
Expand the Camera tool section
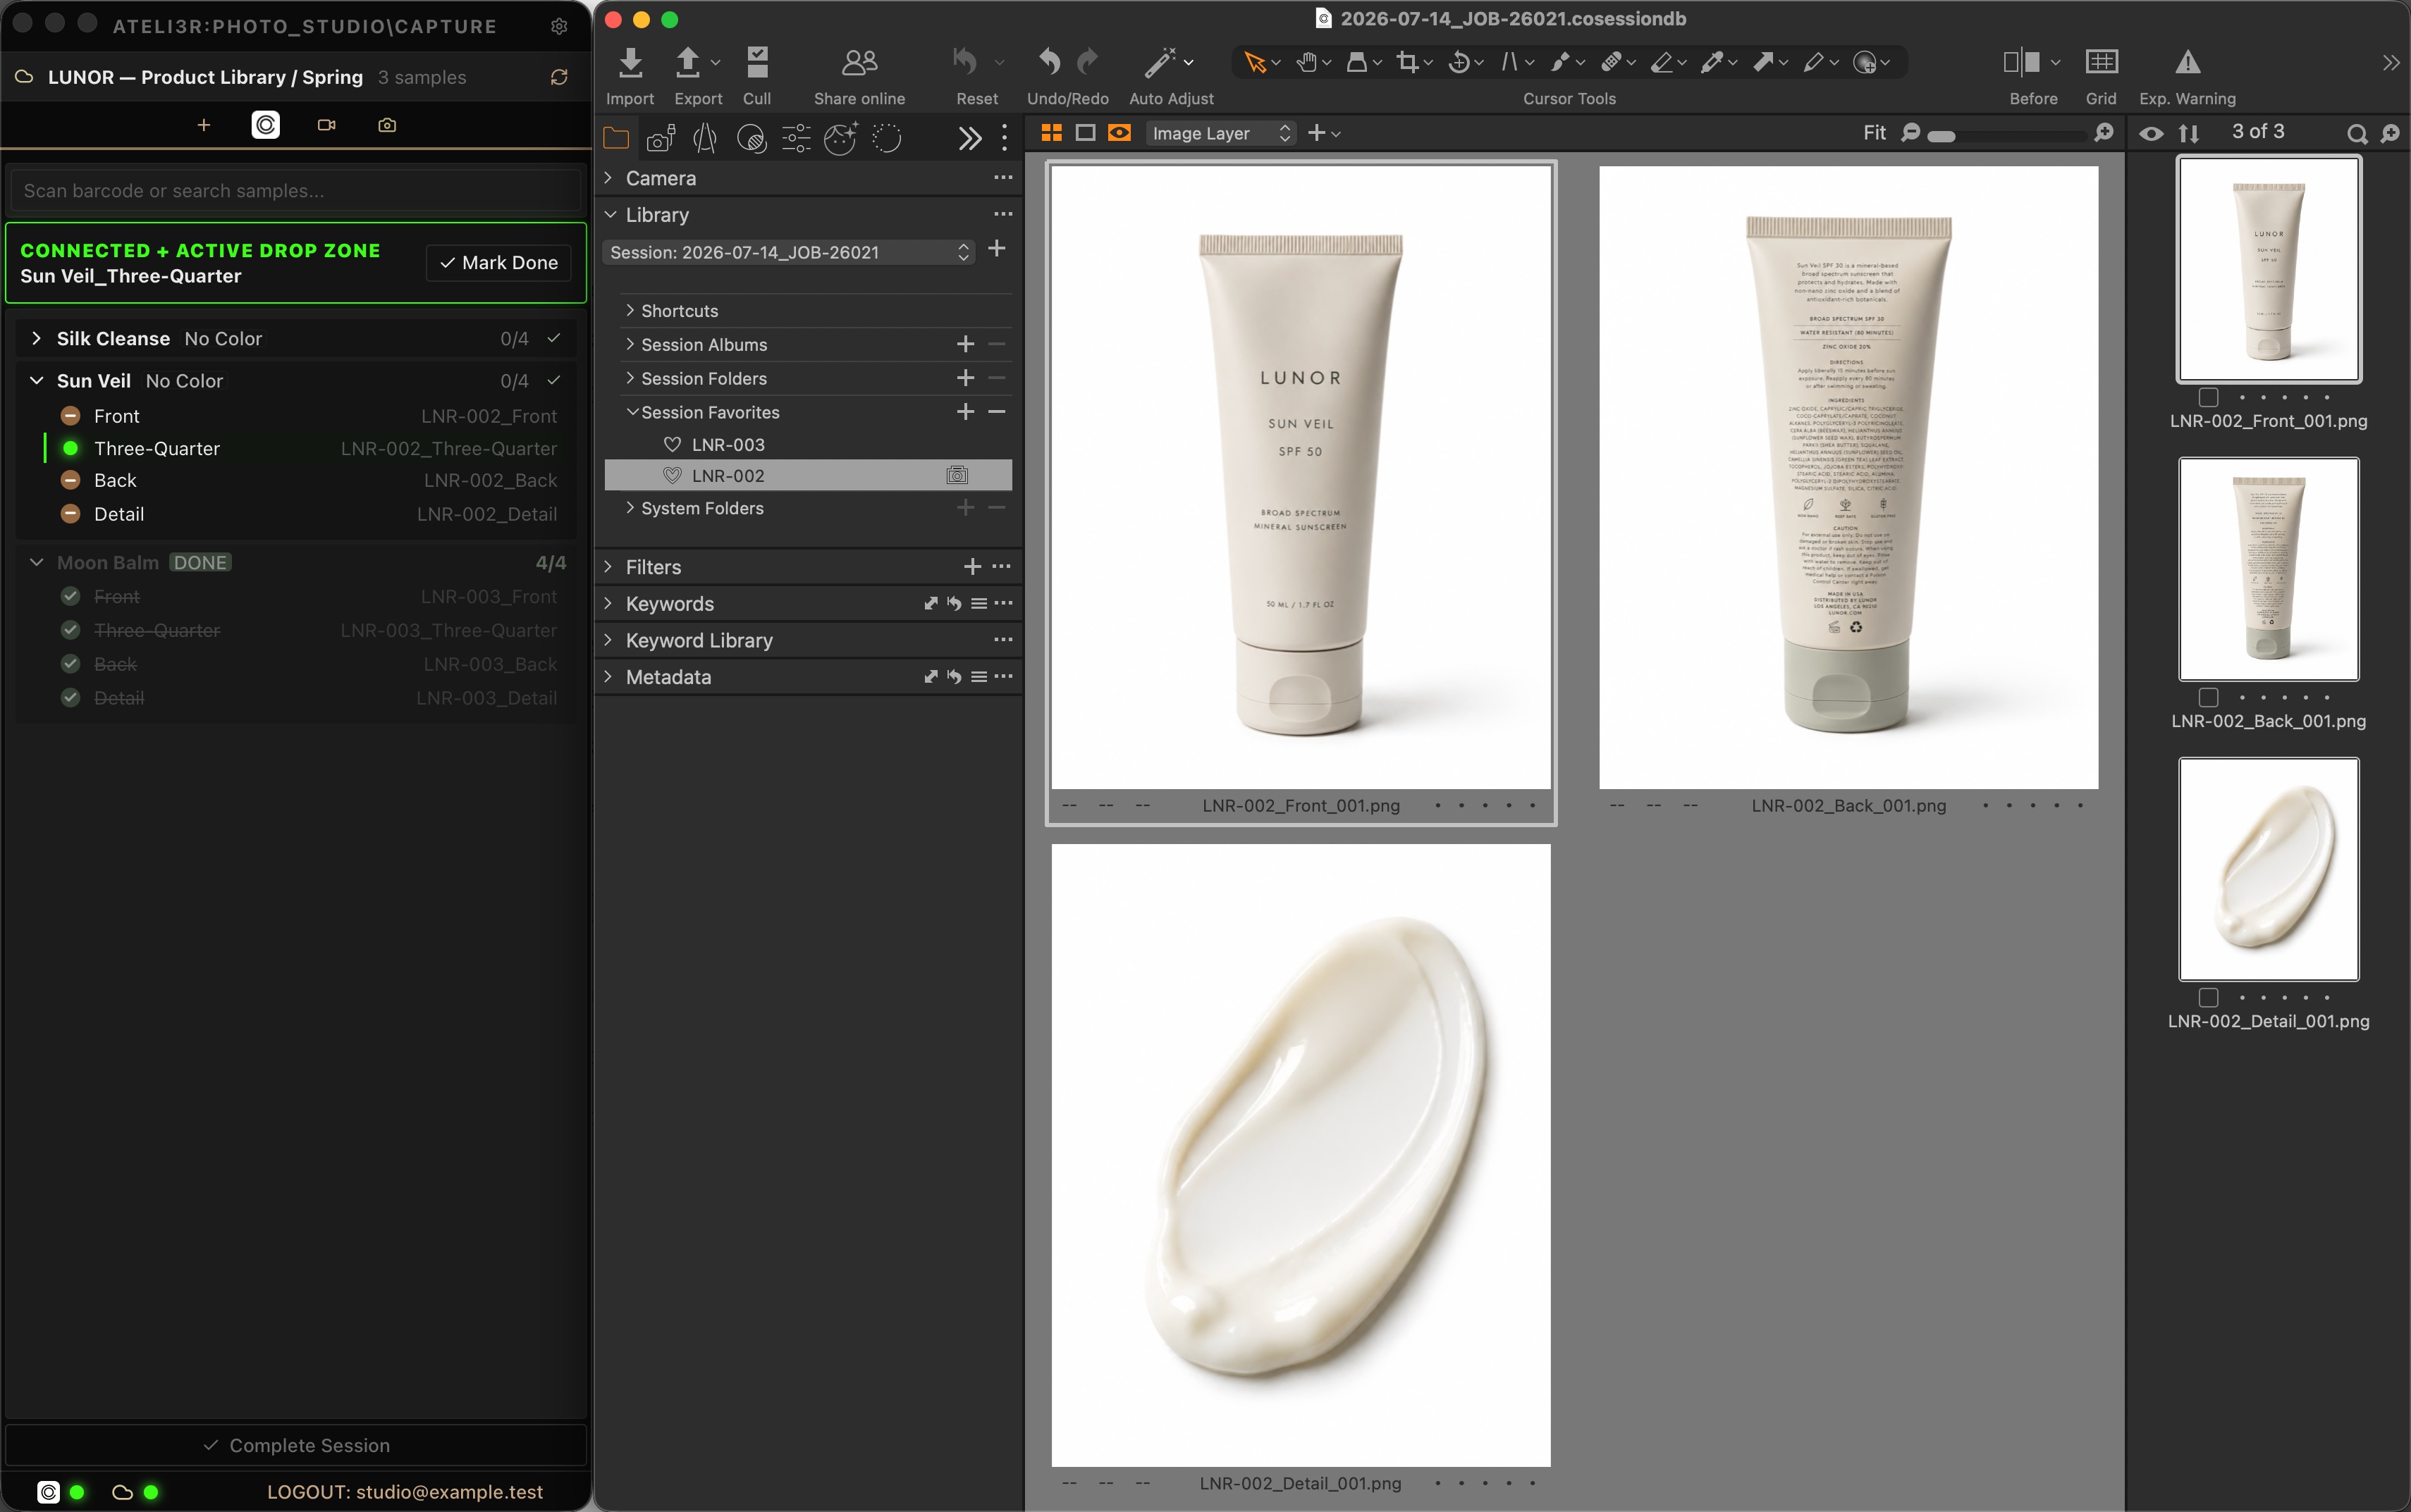(x=608, y=178)
